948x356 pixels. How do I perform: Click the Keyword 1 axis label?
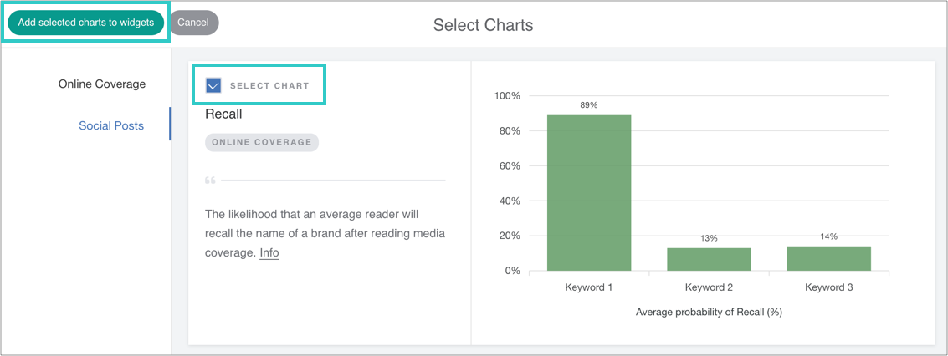coord(589,287)
